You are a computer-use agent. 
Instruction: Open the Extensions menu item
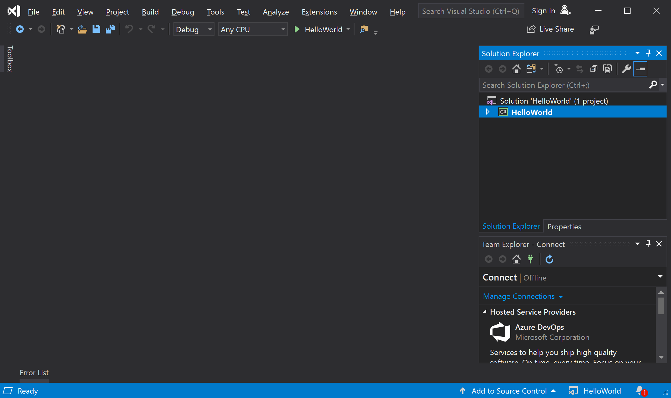[319, 11]
